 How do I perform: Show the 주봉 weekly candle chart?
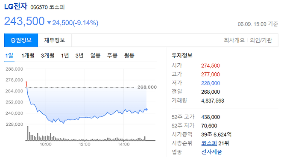(x=112, y=56)
